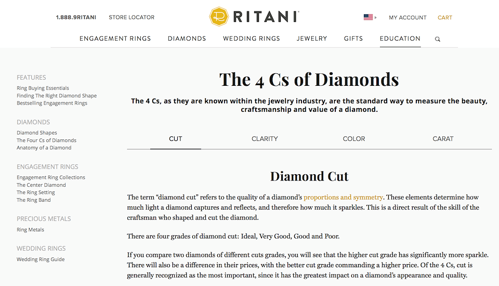Image resolution: width=499 pixels, height=286 pixels.
Task: Click the Ritani logo emblem
Action: (x=219, y=17)
